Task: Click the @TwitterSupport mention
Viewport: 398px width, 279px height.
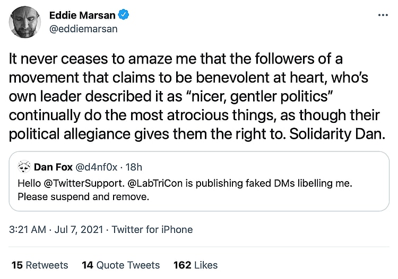Action: pos(86,183)
